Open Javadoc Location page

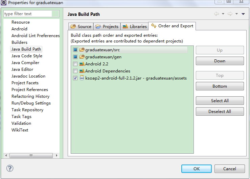28,76
